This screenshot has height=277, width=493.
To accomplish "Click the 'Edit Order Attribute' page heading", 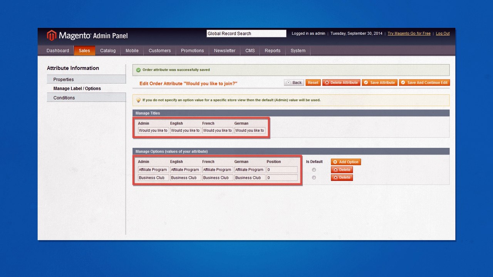I will pyautogui.click(x=188, y=83).
